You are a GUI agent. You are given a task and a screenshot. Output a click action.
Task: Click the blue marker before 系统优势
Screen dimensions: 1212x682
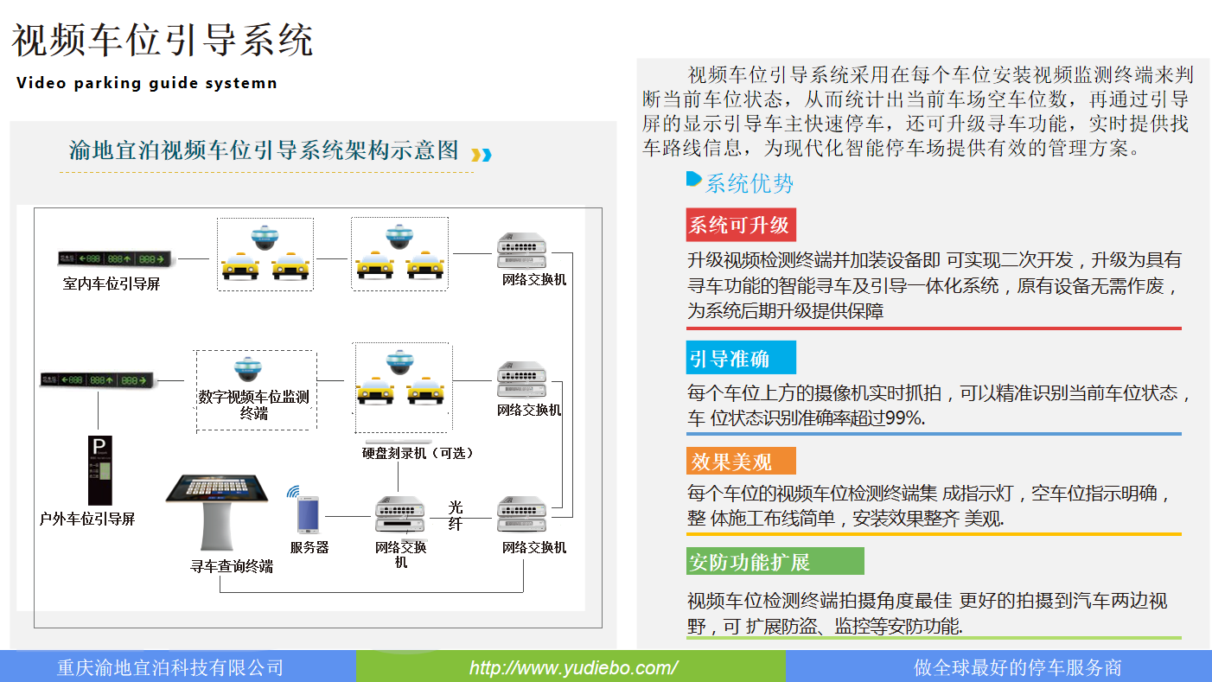(693, 180)
